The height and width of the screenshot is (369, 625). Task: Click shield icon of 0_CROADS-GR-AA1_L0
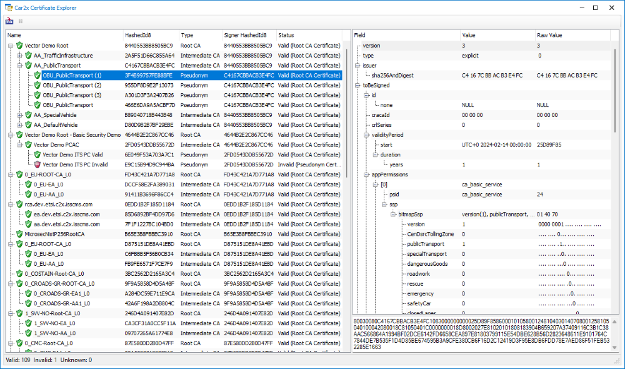click(x=28, y=303)
